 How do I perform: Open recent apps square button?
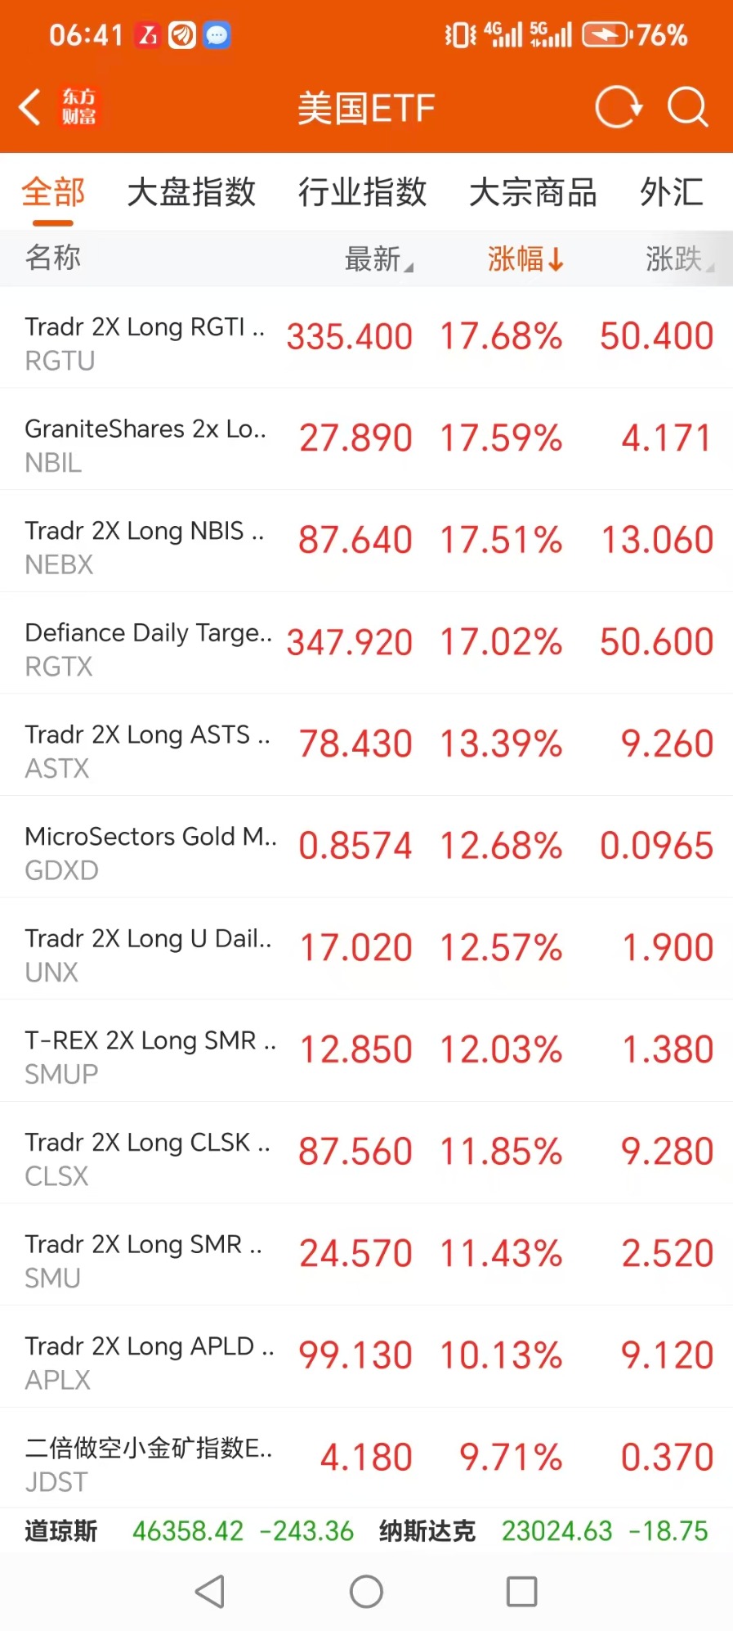coord(521,1591)
